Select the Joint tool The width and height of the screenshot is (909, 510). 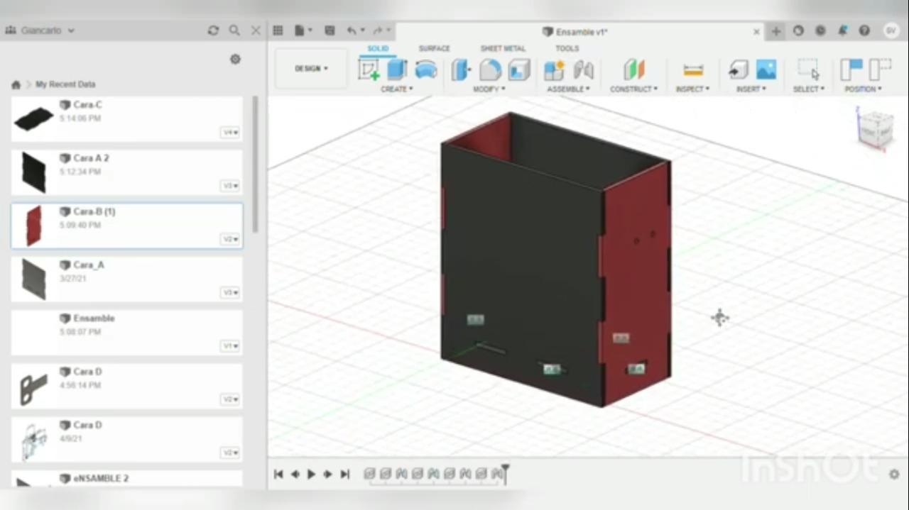(x=583, y=70)
